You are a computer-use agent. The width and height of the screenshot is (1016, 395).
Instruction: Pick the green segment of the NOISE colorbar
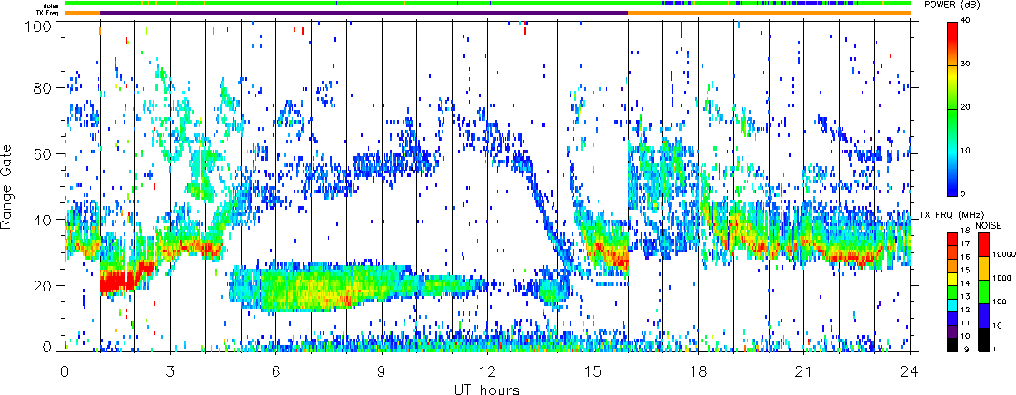[982, 291]
